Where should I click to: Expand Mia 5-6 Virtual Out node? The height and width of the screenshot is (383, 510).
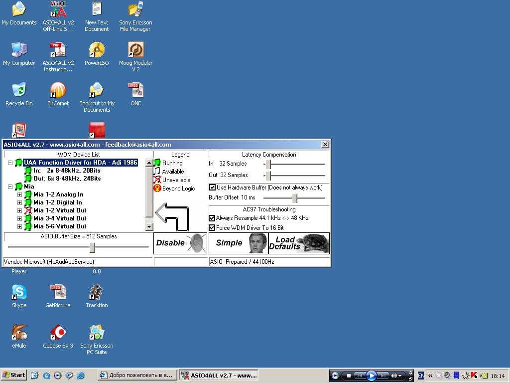pyautogui.click(x=19, y=227)
